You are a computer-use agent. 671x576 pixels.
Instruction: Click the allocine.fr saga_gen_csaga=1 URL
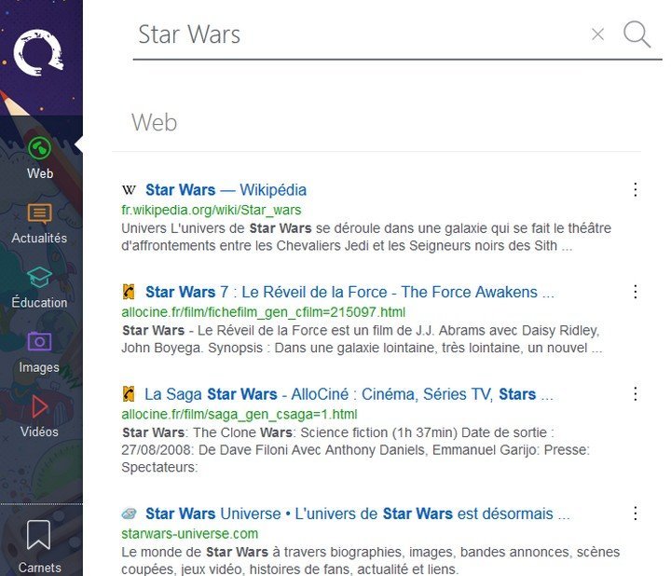pos(240,414)
